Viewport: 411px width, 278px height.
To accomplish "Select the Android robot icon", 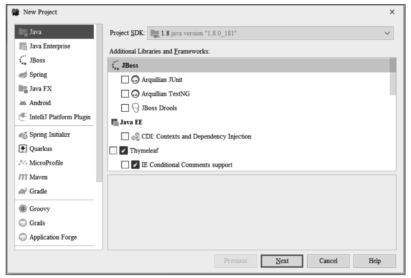I will [x=23, y=103].
